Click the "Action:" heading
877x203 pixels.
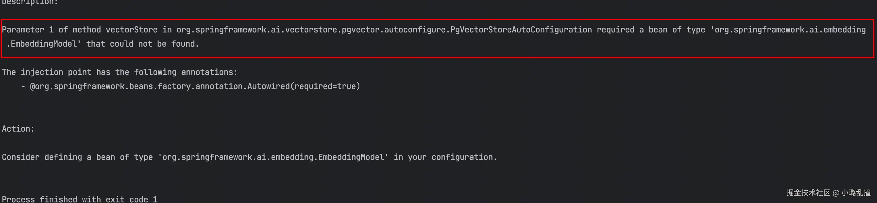pos(18,129)
